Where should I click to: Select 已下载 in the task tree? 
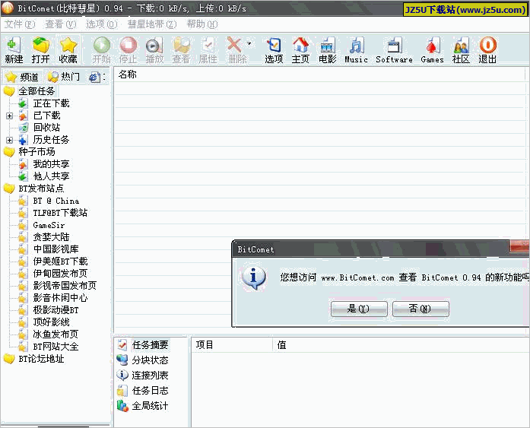tap(47, 116)
